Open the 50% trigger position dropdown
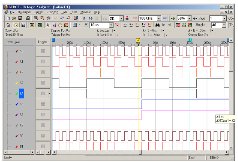The image size is (238, 162). [x=189, y=18]
